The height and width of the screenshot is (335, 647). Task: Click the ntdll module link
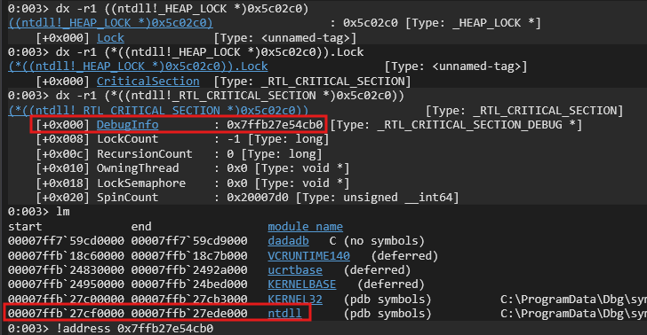click(x=284, y=314)
